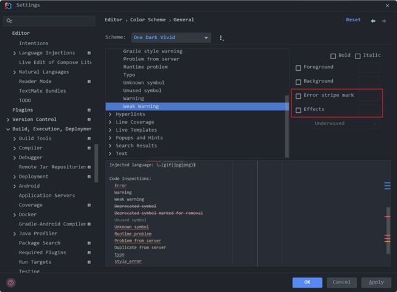Click project-level icon next to Package Search
This screenshot has width=397, height=292.
pyautogui.click(x=89, y=243)
